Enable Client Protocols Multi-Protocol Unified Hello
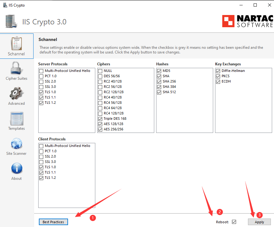Screen dimensions: 274x227 [41, 146]
